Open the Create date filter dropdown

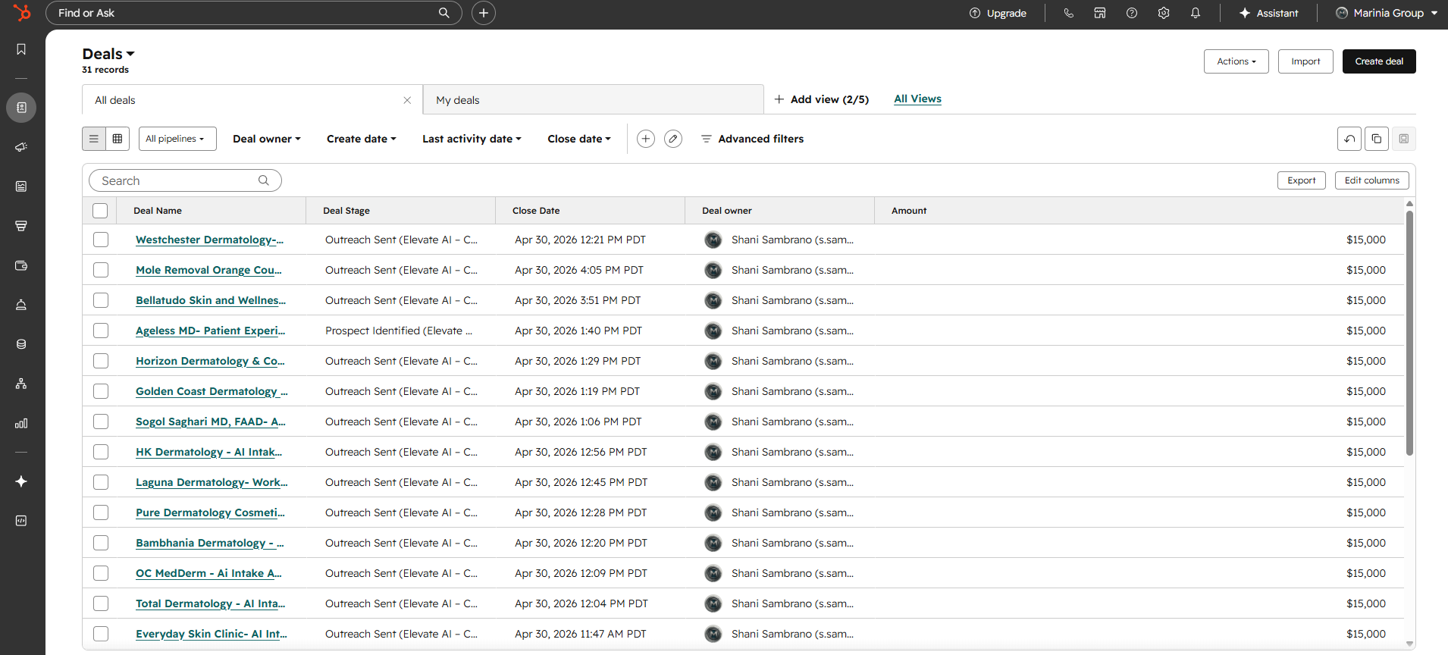362,139
